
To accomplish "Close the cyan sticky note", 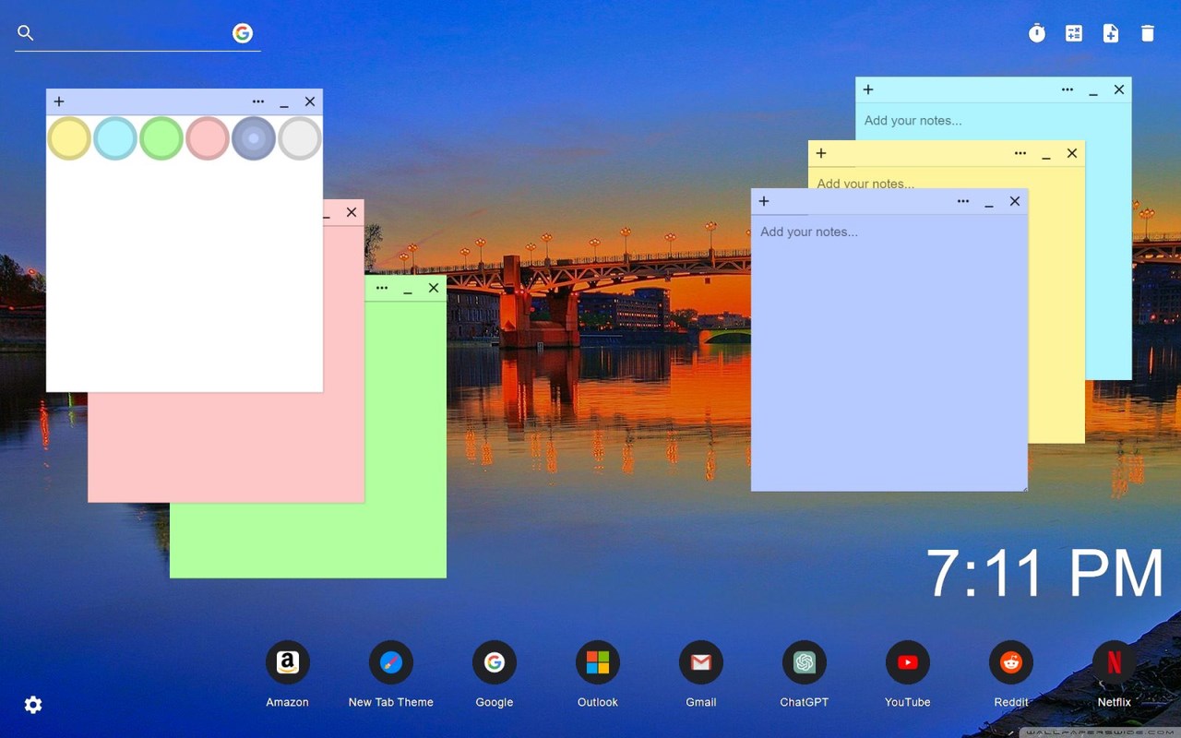I will point(1119,89).
